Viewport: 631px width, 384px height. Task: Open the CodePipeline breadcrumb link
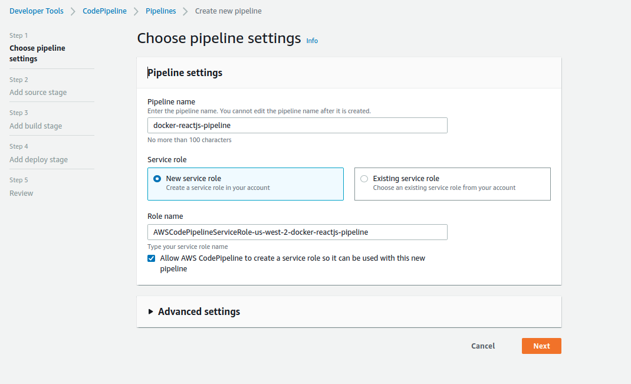click(104, 11)
